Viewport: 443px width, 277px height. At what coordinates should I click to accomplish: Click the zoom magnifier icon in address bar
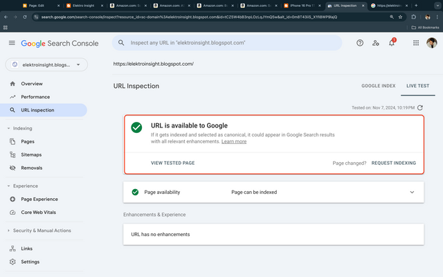click(x=392, y=17)
